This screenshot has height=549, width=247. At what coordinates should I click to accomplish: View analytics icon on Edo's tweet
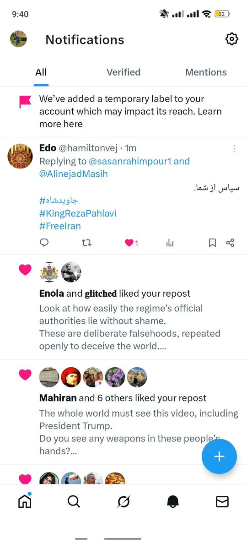click(x=170, y=243)
